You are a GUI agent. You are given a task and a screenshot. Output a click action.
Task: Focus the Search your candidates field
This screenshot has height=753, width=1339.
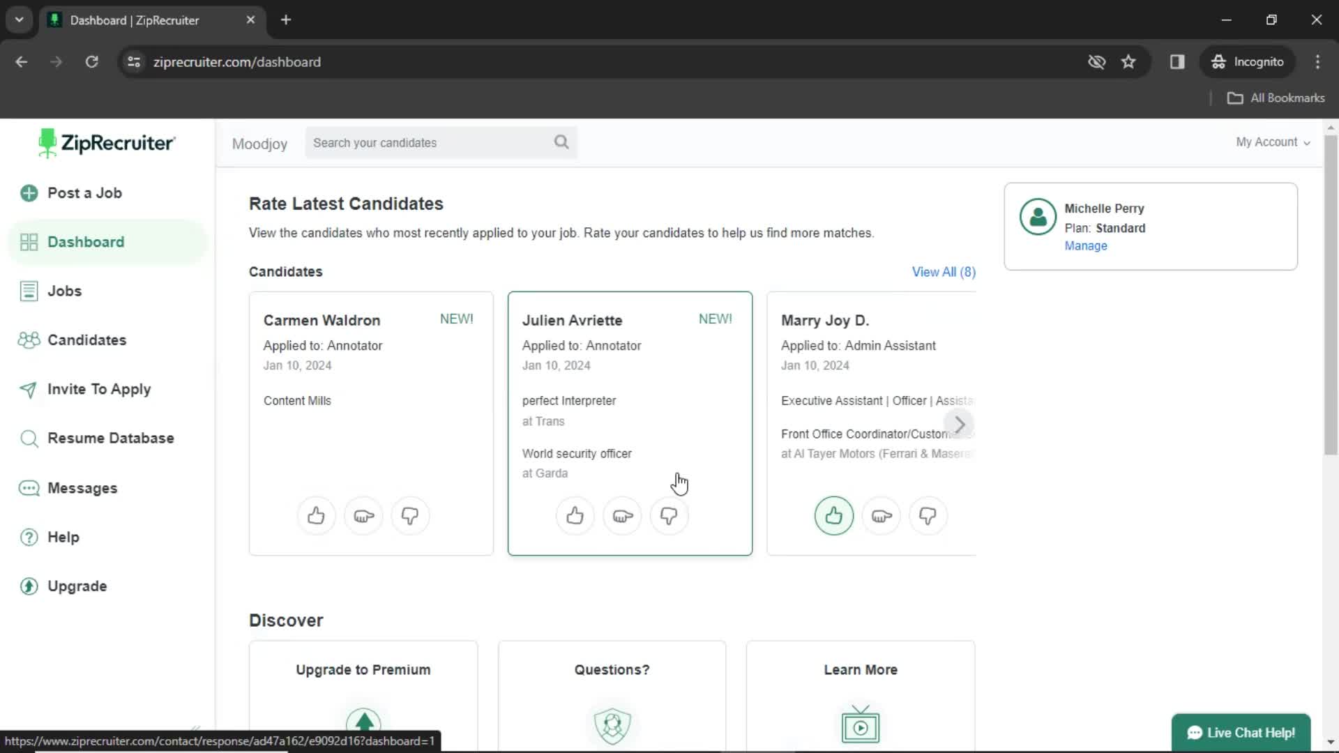click(441, 142)
